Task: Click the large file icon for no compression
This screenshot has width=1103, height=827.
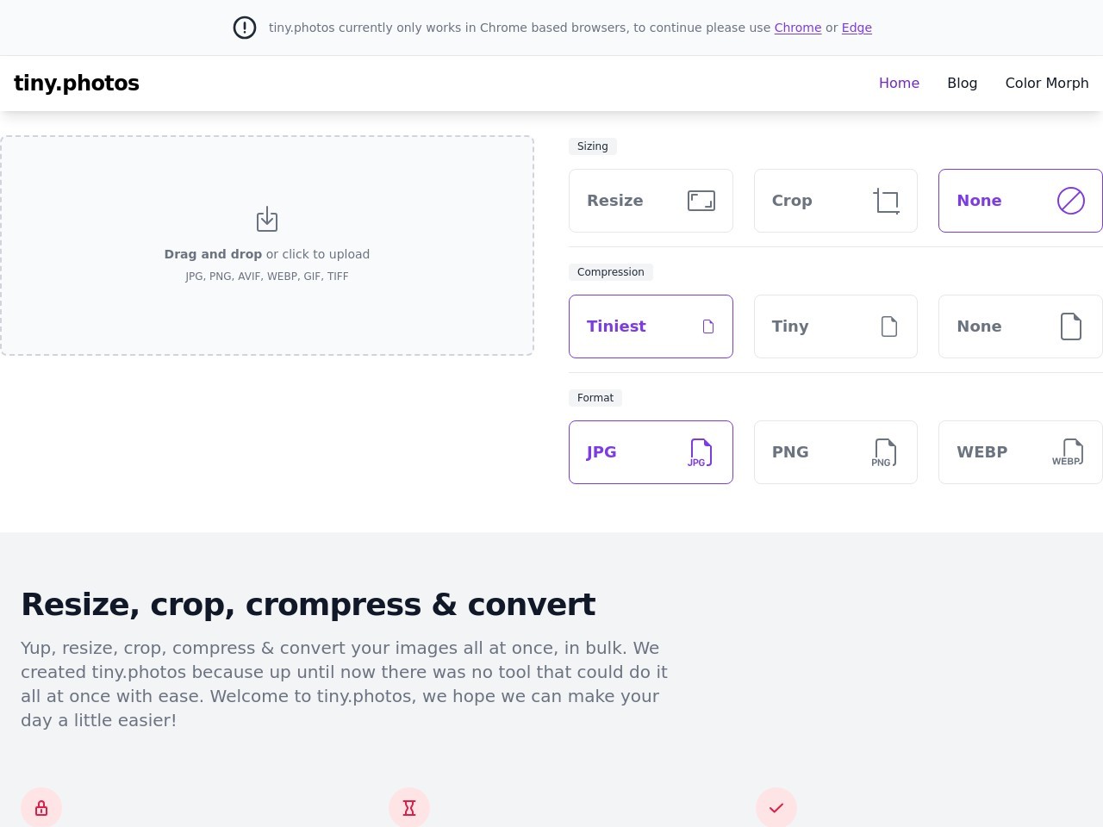Action: (x=1070, y=326)
